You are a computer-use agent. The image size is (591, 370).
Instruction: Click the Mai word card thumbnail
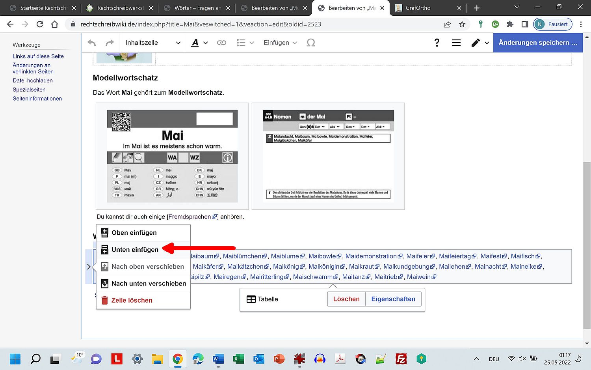(172, 156)
